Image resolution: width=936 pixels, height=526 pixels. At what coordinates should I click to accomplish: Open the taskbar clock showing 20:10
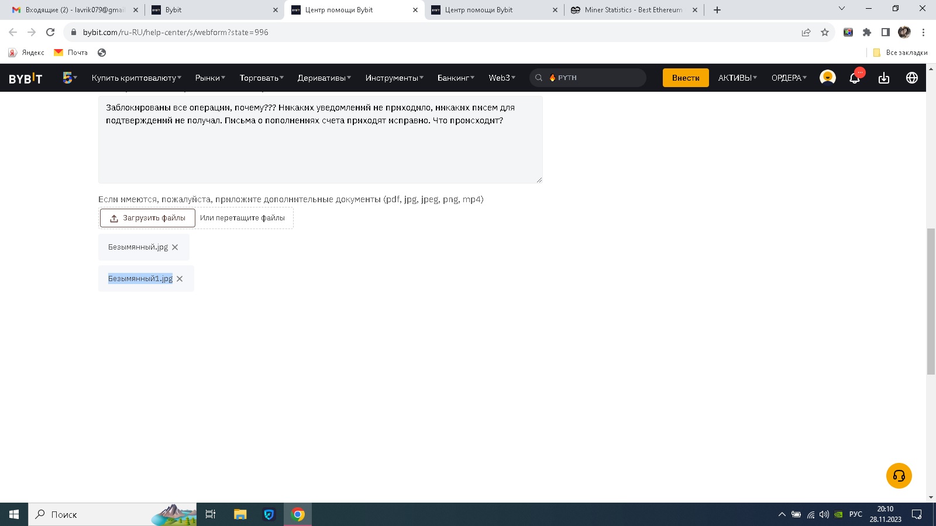(x=885, y=514)
